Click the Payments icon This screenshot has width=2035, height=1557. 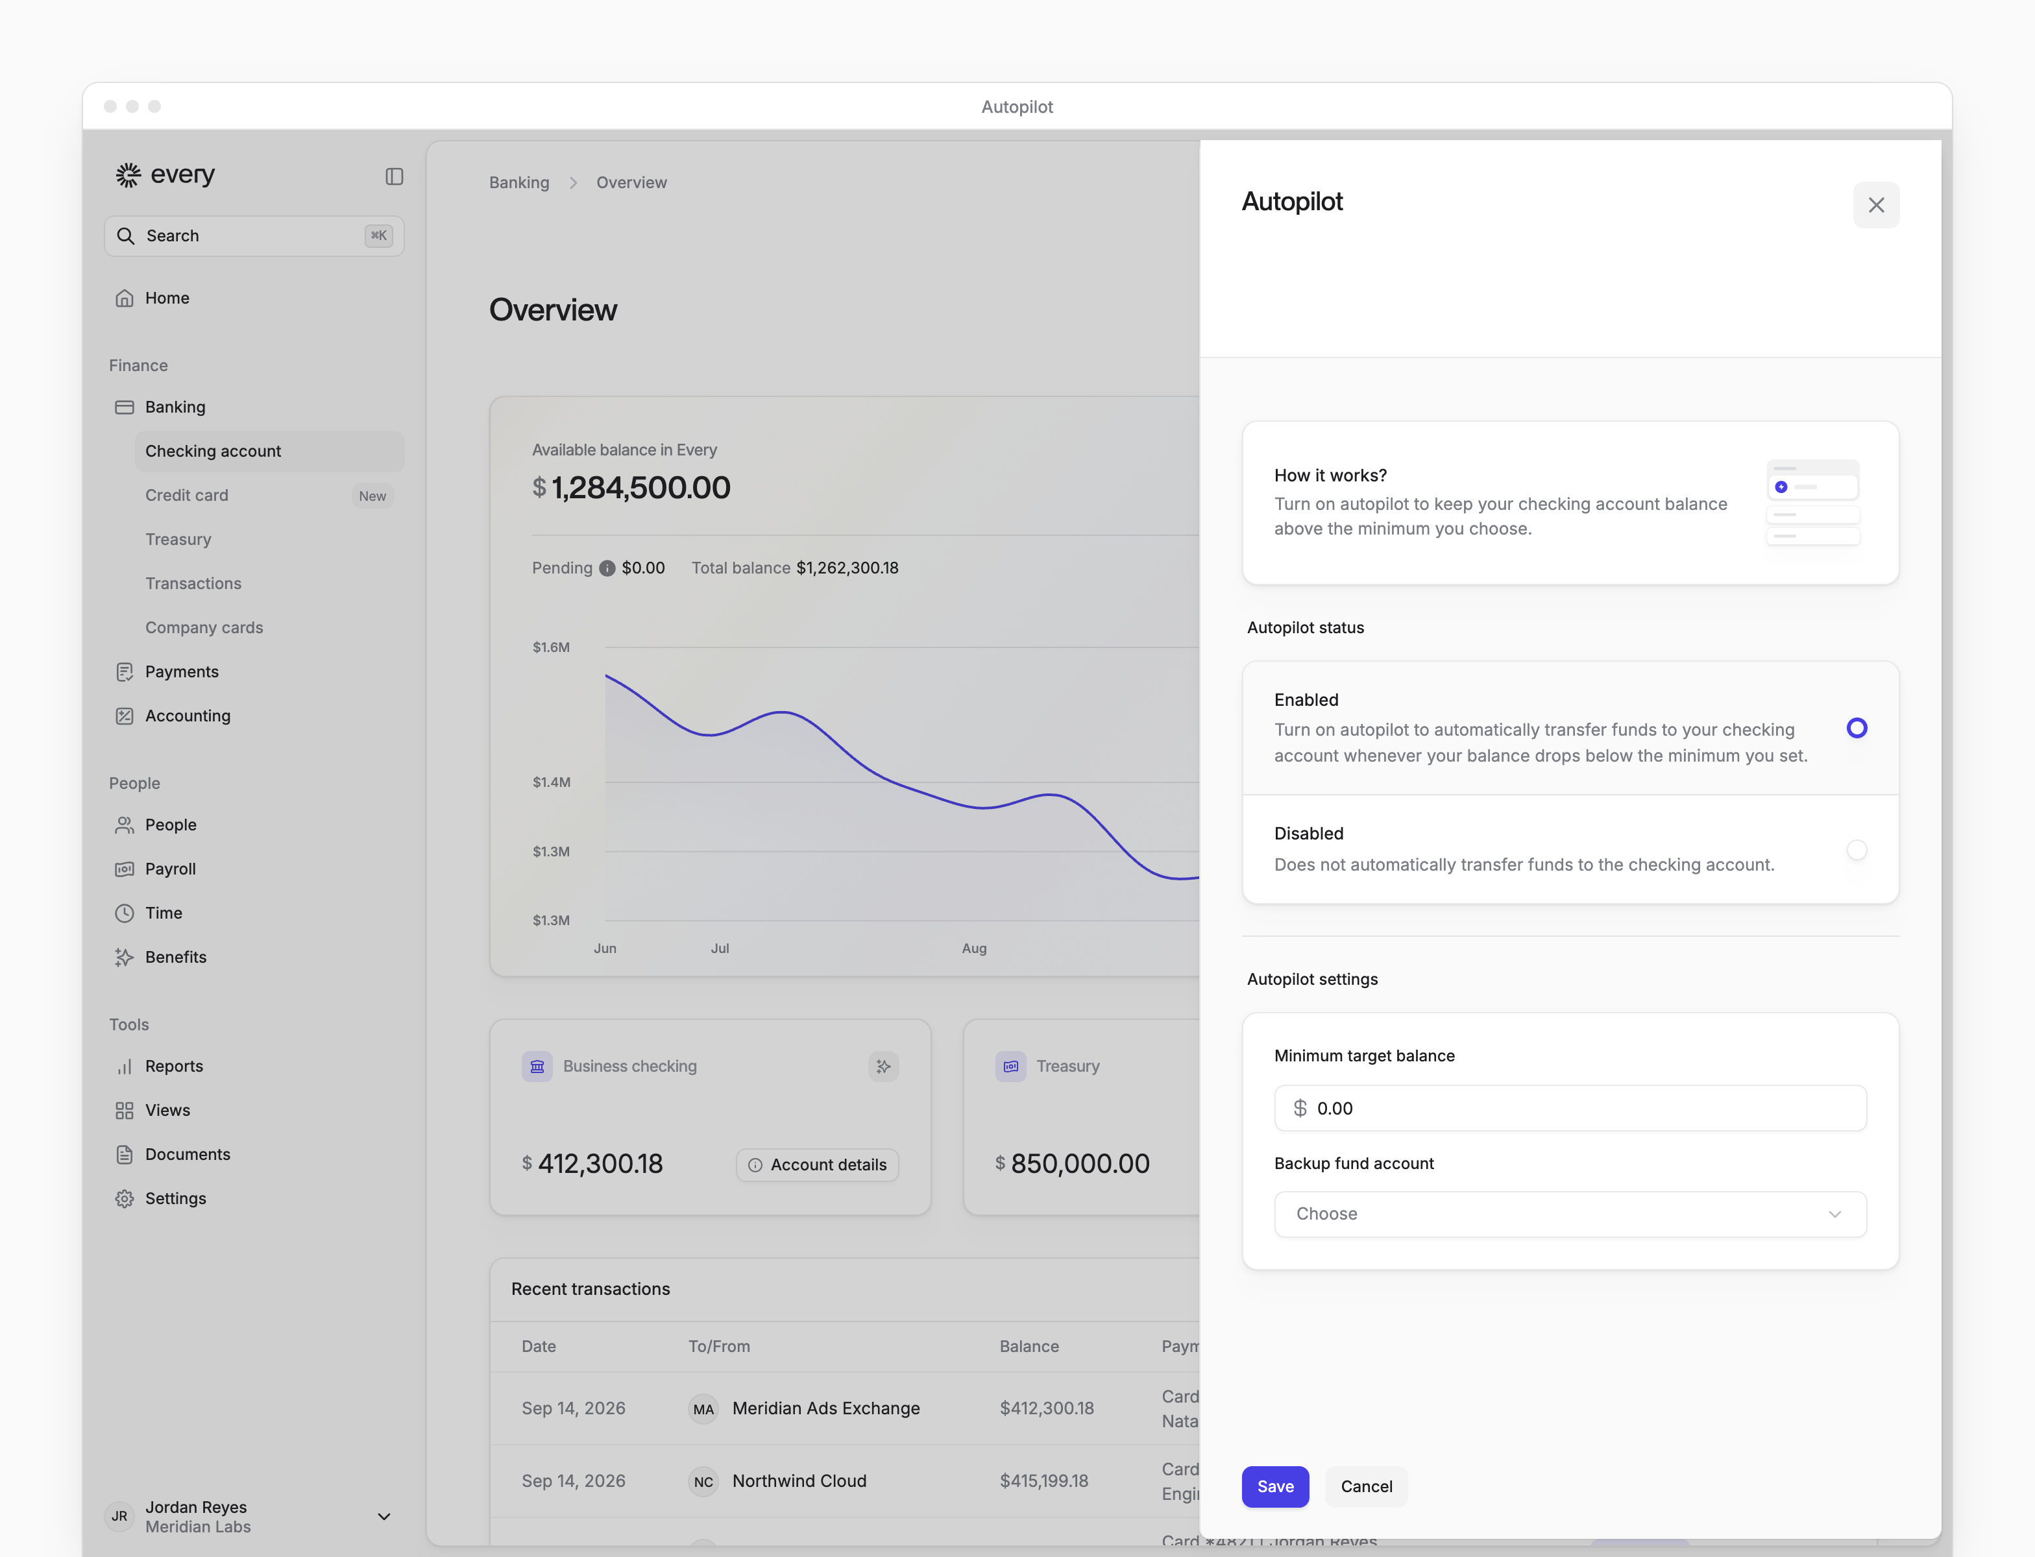coord(124,672)
